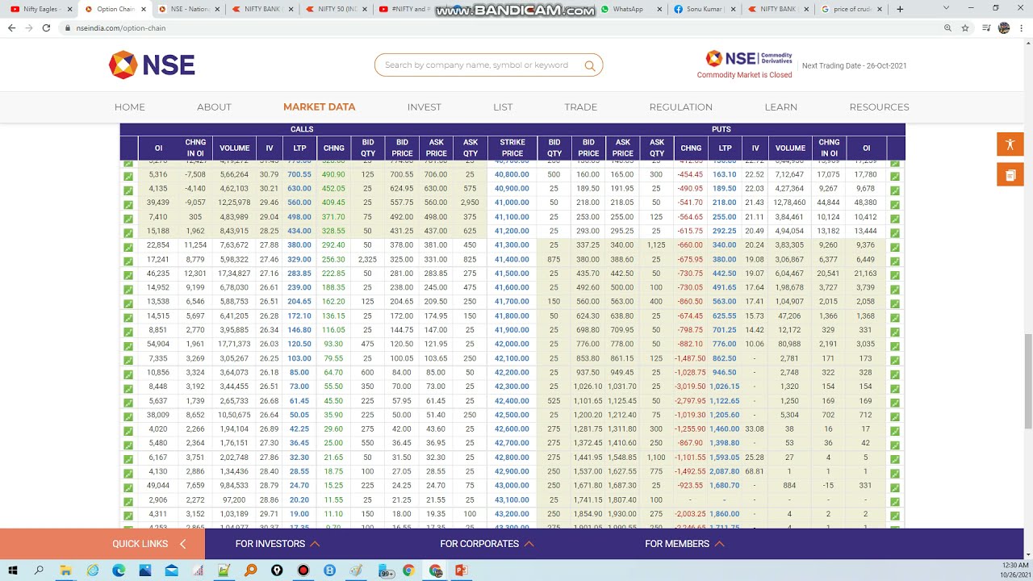
Task: Collapse the QUICK LINKS panel chevron
Action: coord(182,544)
